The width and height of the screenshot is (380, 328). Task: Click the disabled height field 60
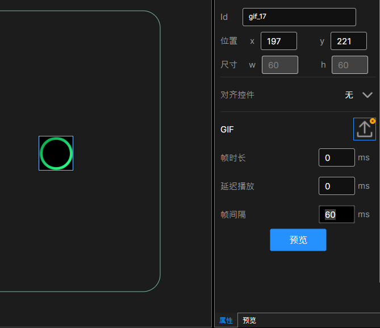coord(350,65)
